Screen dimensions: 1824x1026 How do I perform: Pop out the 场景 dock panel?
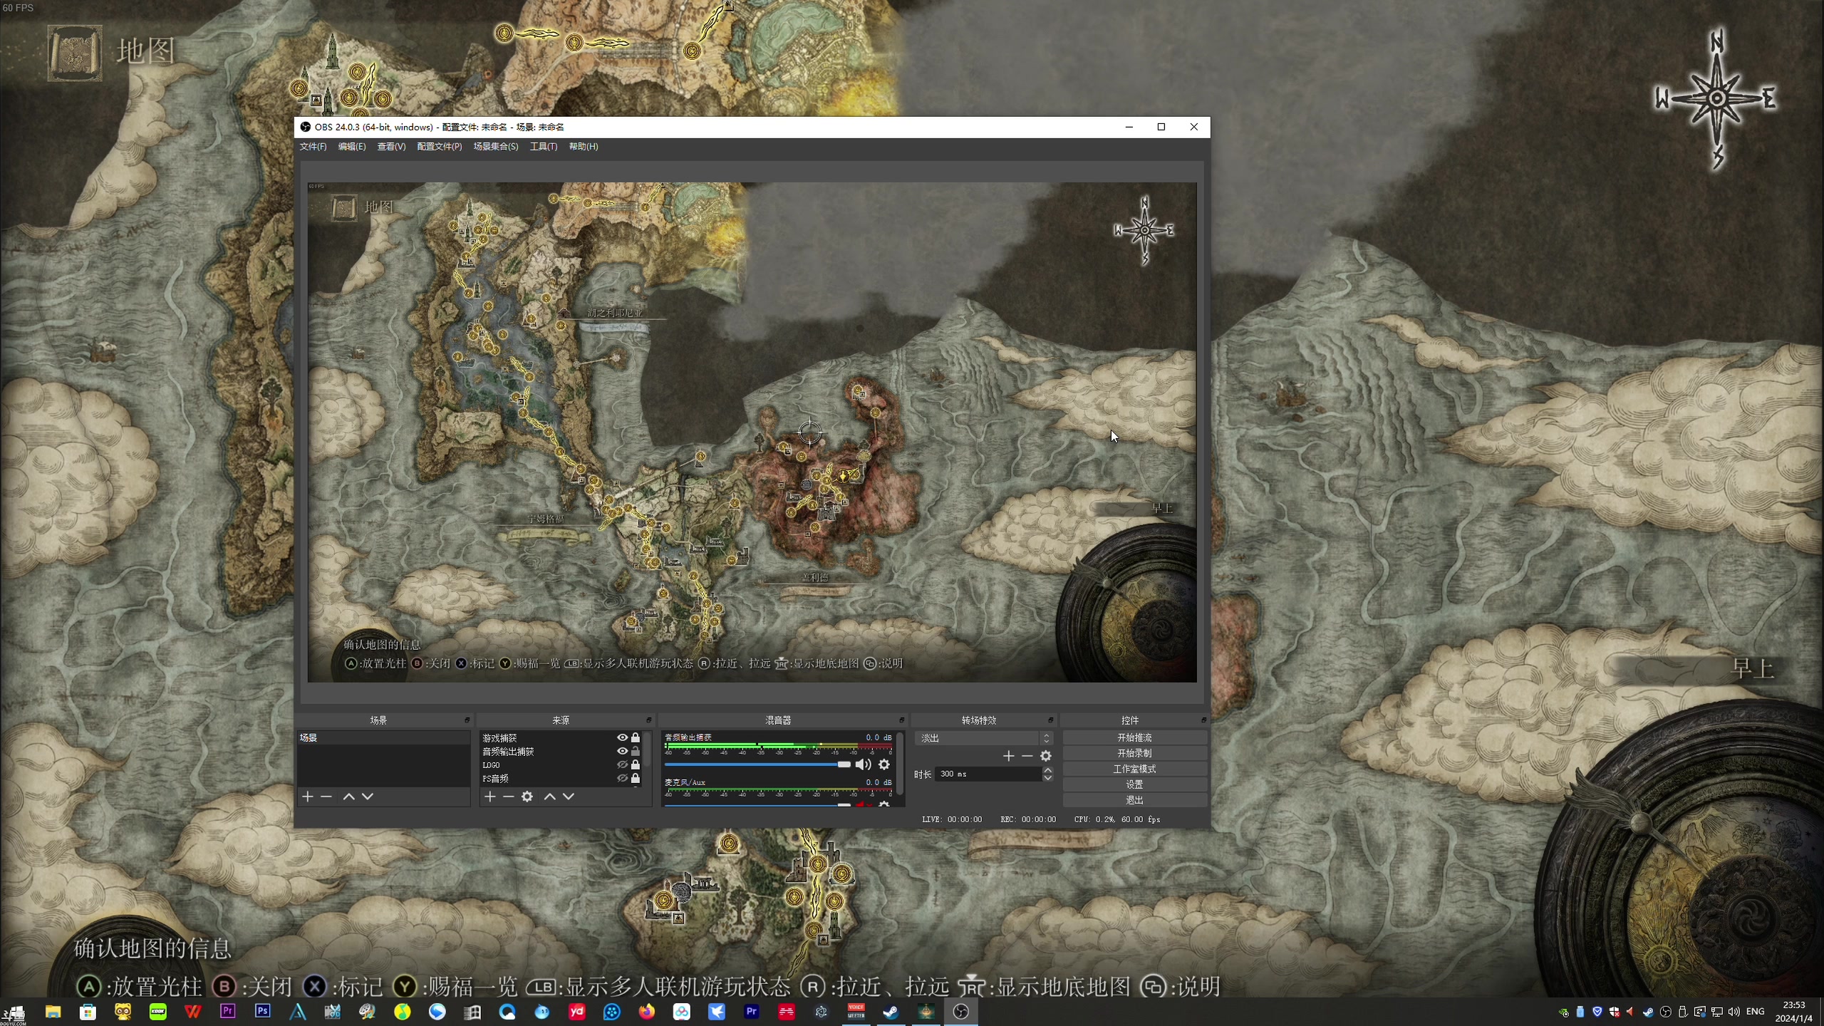(x=467, y=720)
